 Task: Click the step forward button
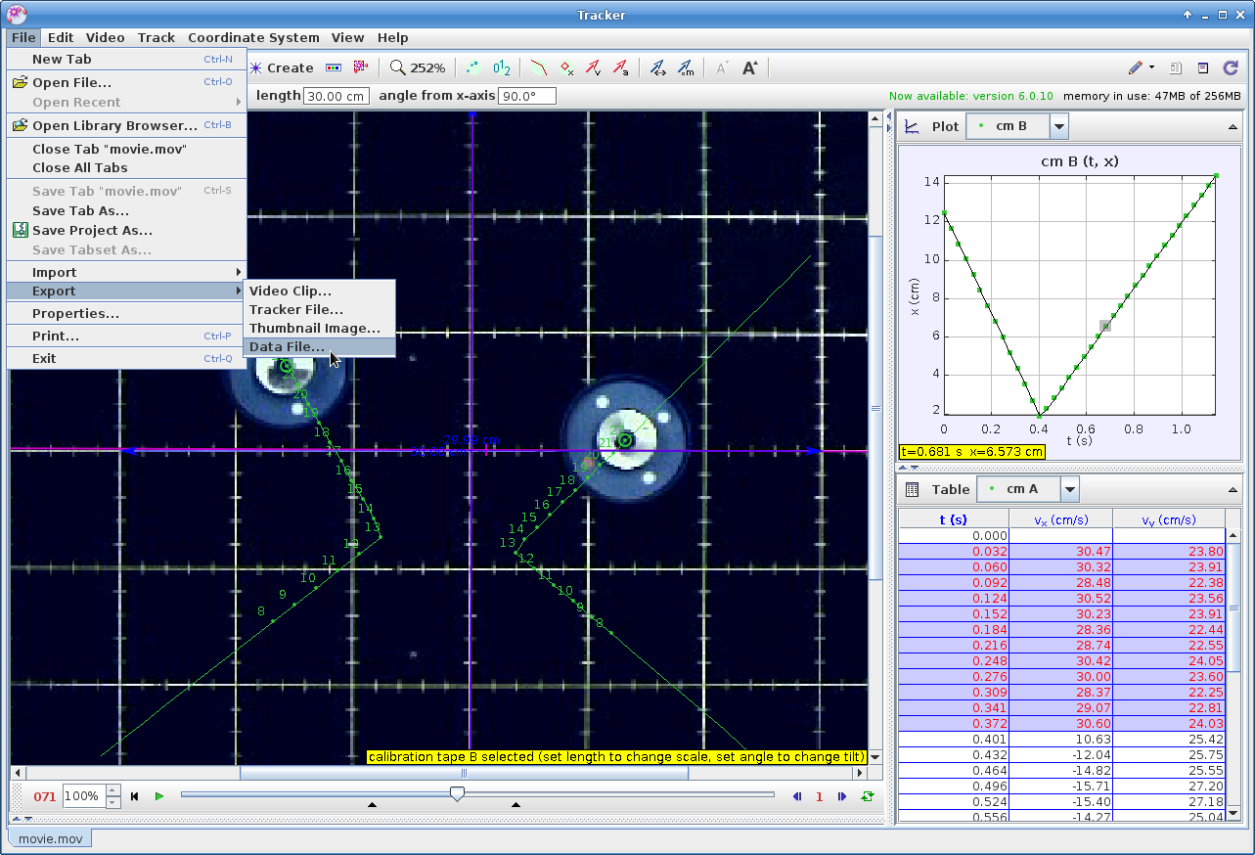point(842,796)
